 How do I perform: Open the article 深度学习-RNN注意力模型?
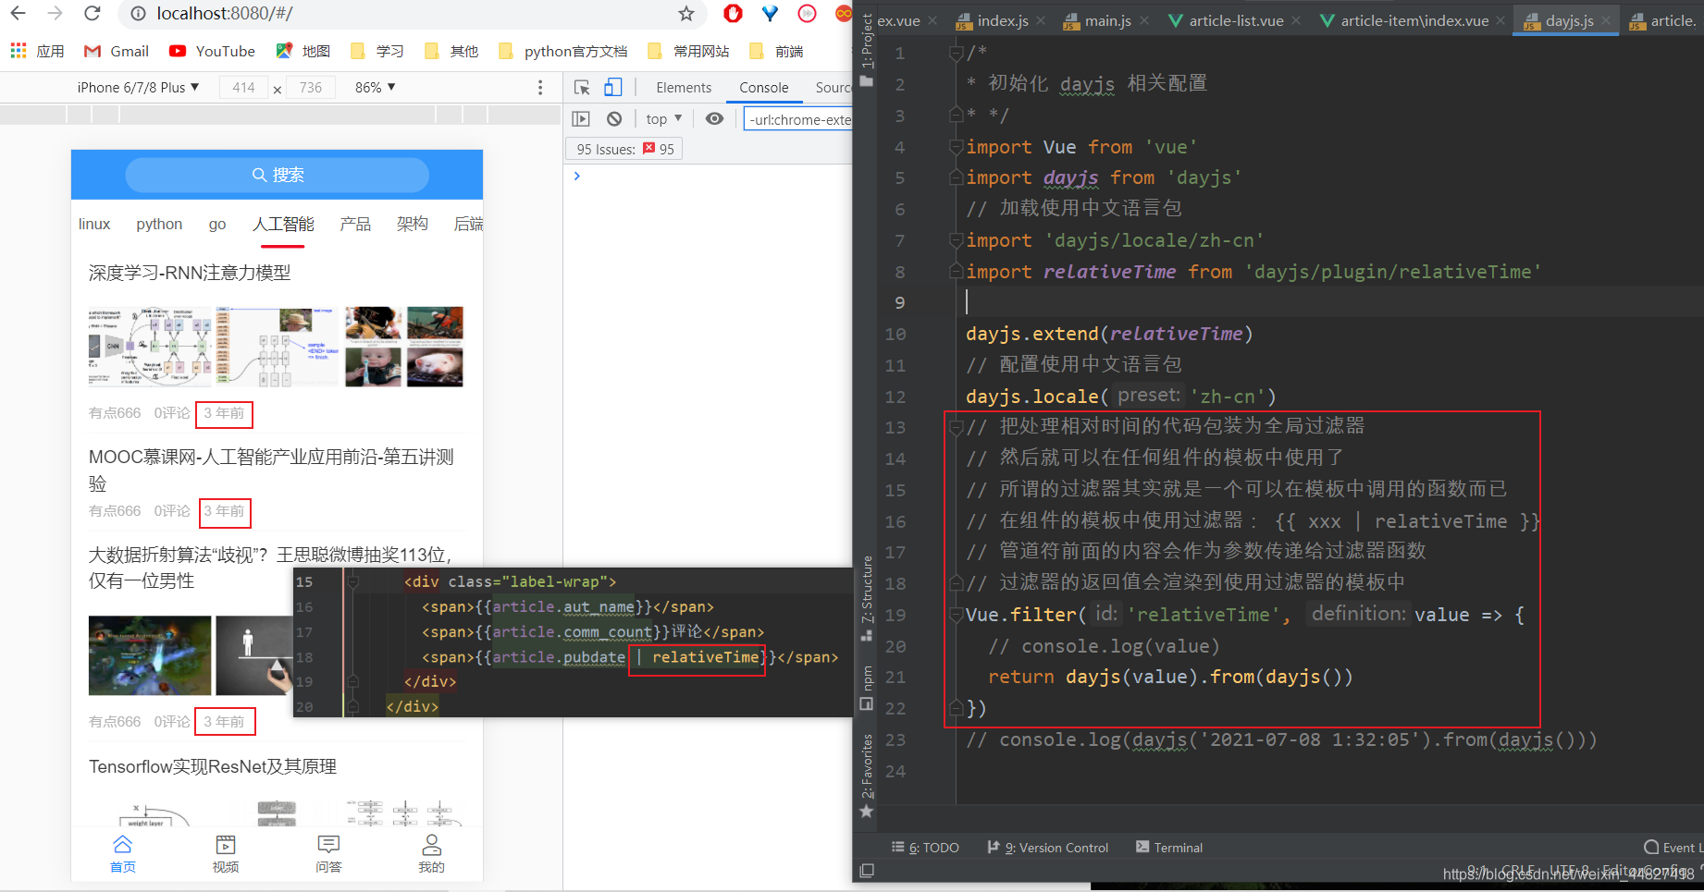[x=190, y=273]
